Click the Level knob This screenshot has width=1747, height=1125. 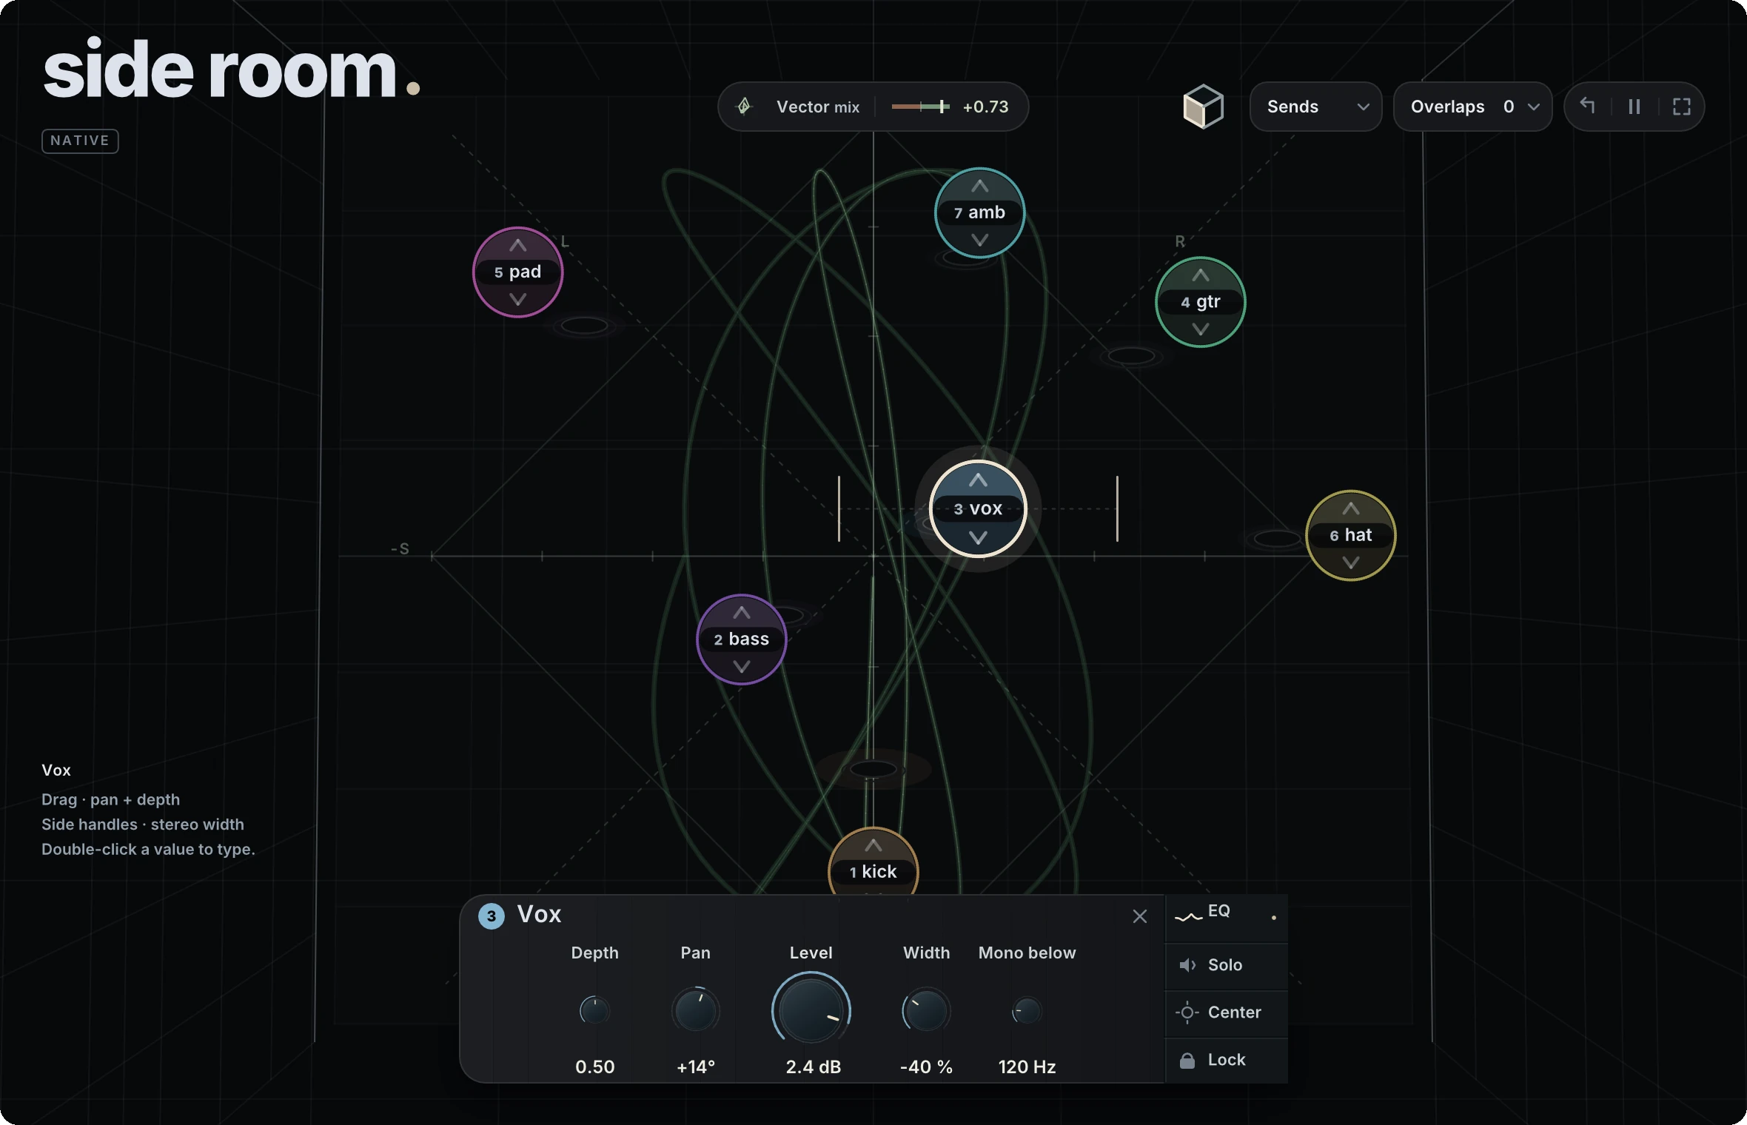point(811,1010)
